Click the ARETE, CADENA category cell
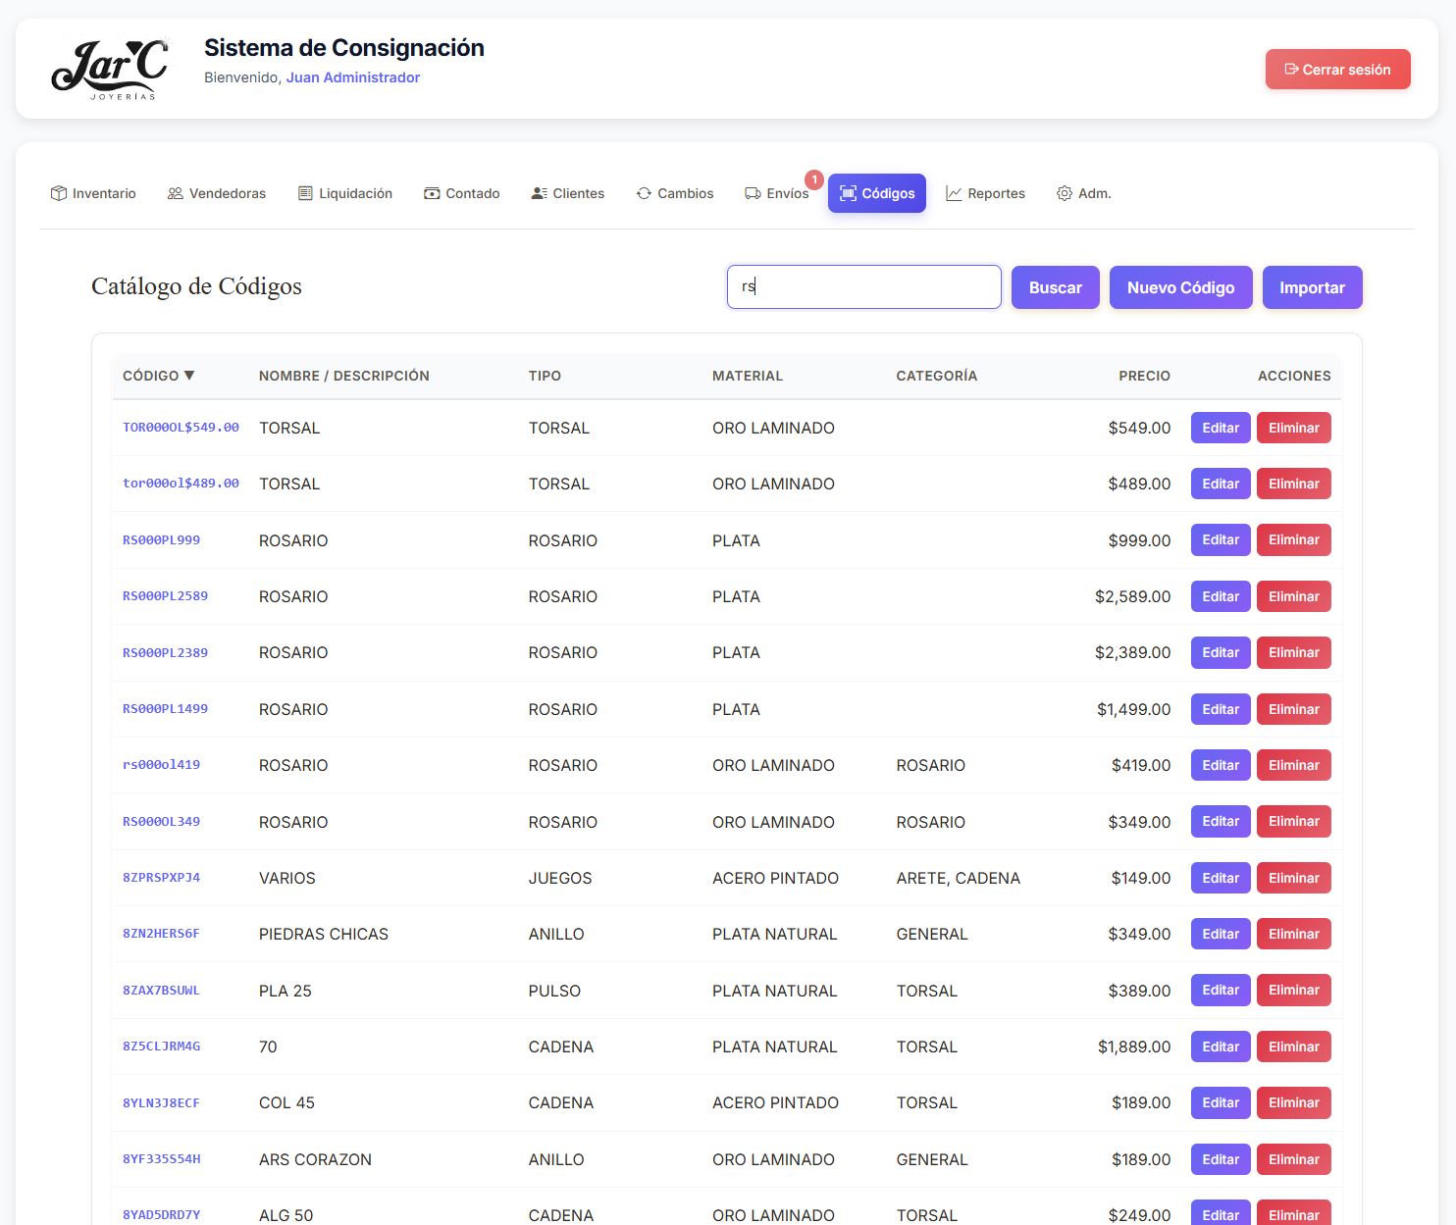 click(958, 878)
